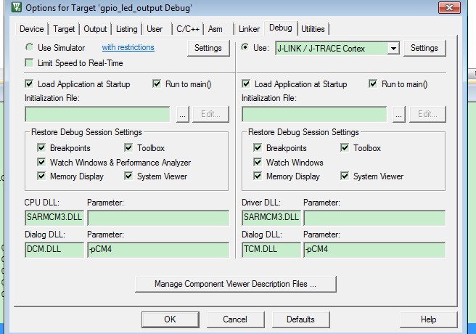476x334 pixels.
Task: Click the Driver DLL Parameter field
Action: [374, 218]
